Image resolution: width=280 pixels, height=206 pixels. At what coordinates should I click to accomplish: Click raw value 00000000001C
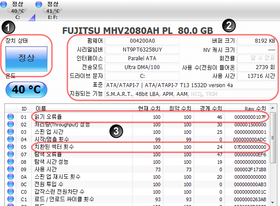tap(250, 192)
